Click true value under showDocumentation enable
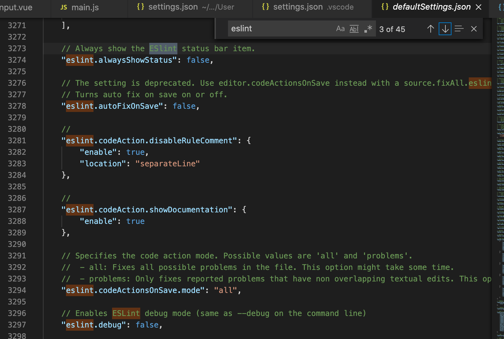 [x=135, y=221]
